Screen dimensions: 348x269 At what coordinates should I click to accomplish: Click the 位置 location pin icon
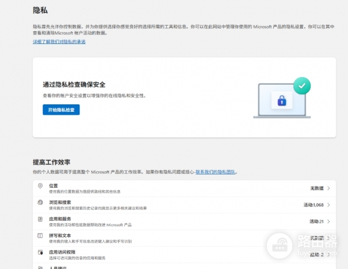[x=40, y=186]
